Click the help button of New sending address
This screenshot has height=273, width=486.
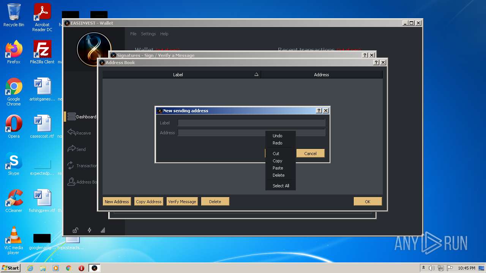coord(319,111)
